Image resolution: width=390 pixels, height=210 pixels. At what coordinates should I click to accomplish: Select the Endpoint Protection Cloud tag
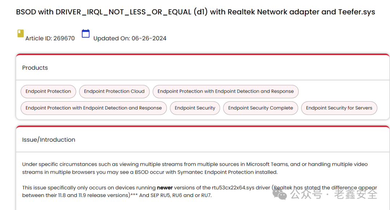(x=114, y=91)
